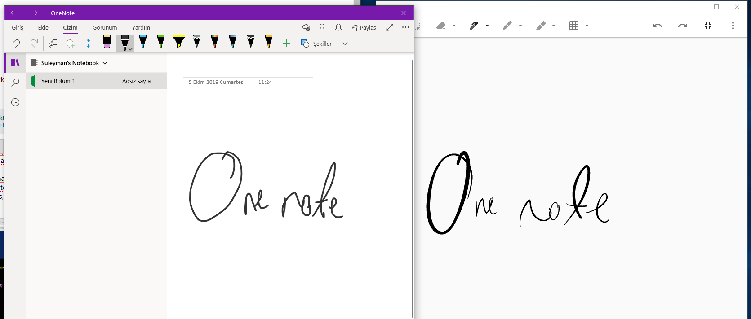This screenshot has width=751, height=319.
Task: Select the black-and-white zigzag pen
Action: pyautogui.click(x=251, y=42)
